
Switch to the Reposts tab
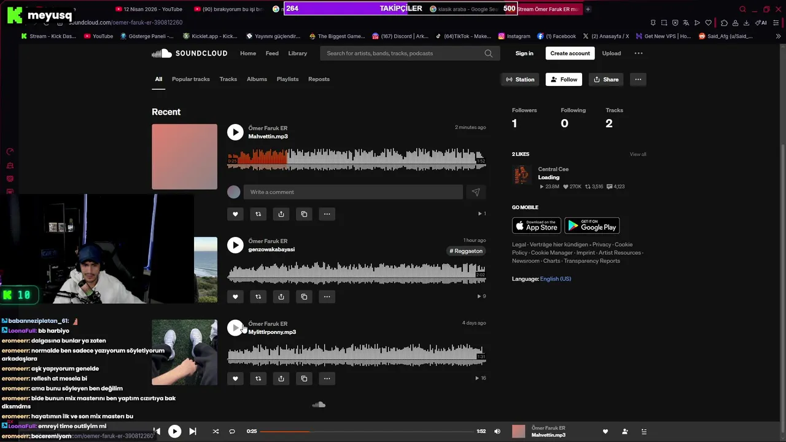pos(319,79)
